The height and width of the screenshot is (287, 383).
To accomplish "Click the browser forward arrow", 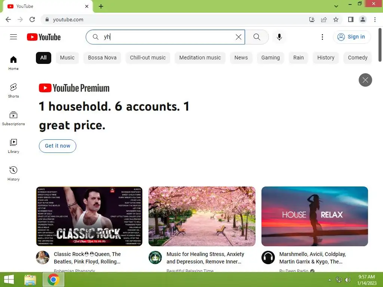I will 20,19.
